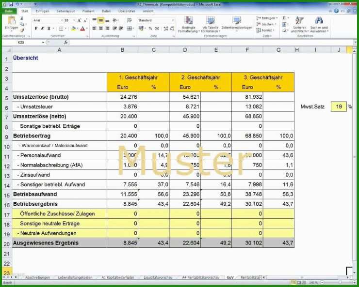Viewport: 359px width, 287px height.
Task: Click the Einfügen cells button in the Zellen group
Action: coord(267,18)
